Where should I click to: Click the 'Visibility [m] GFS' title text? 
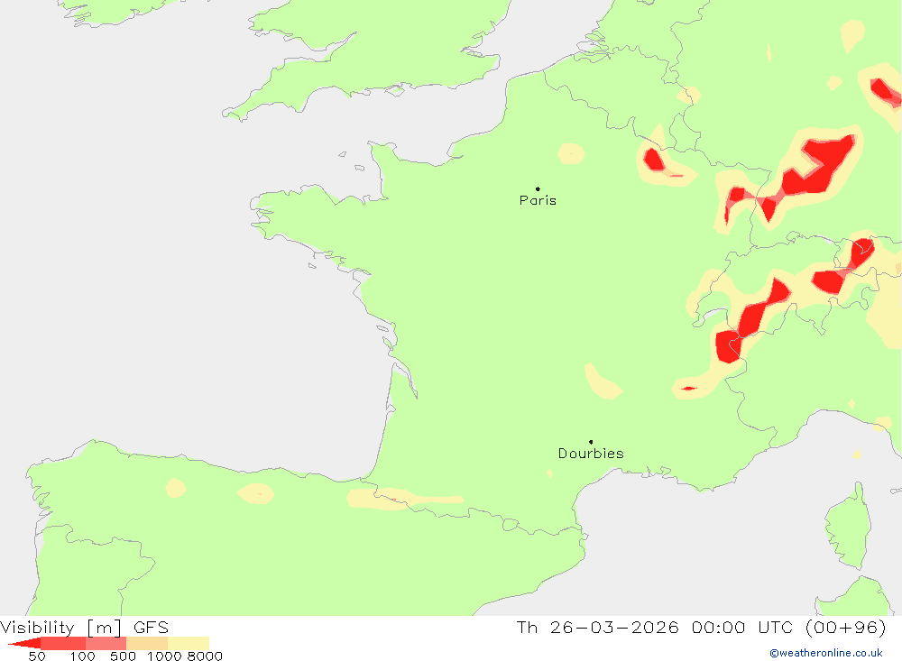[x=85, y=627]
